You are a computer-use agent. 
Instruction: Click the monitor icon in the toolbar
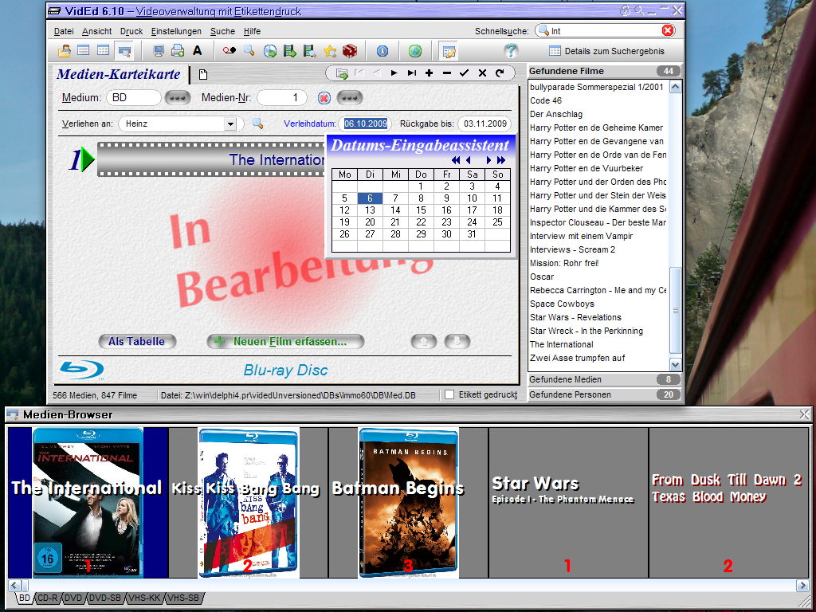tap(159, 51)
